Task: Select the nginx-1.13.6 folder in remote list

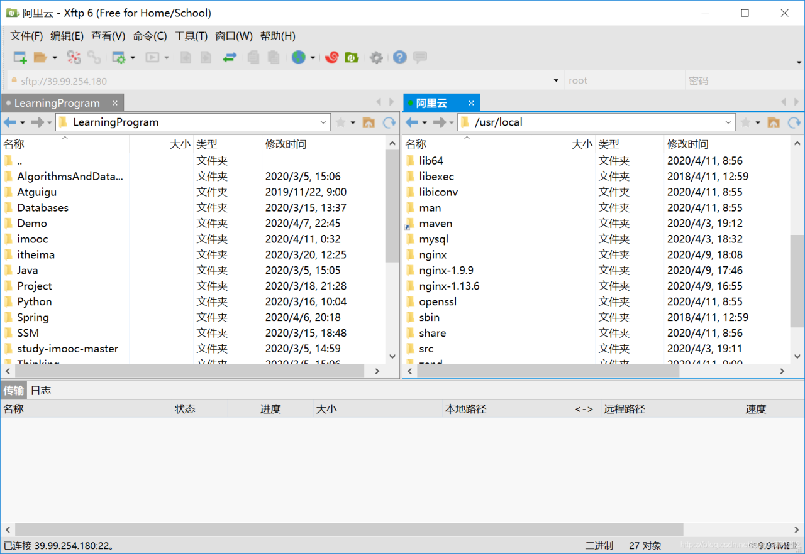Action: click(449, 286)
